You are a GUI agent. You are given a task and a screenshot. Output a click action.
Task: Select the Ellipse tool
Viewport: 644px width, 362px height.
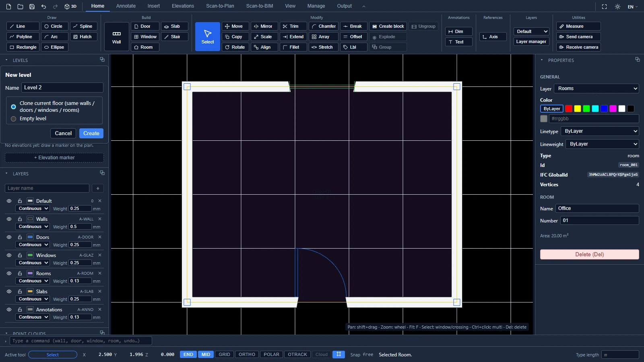55,47
